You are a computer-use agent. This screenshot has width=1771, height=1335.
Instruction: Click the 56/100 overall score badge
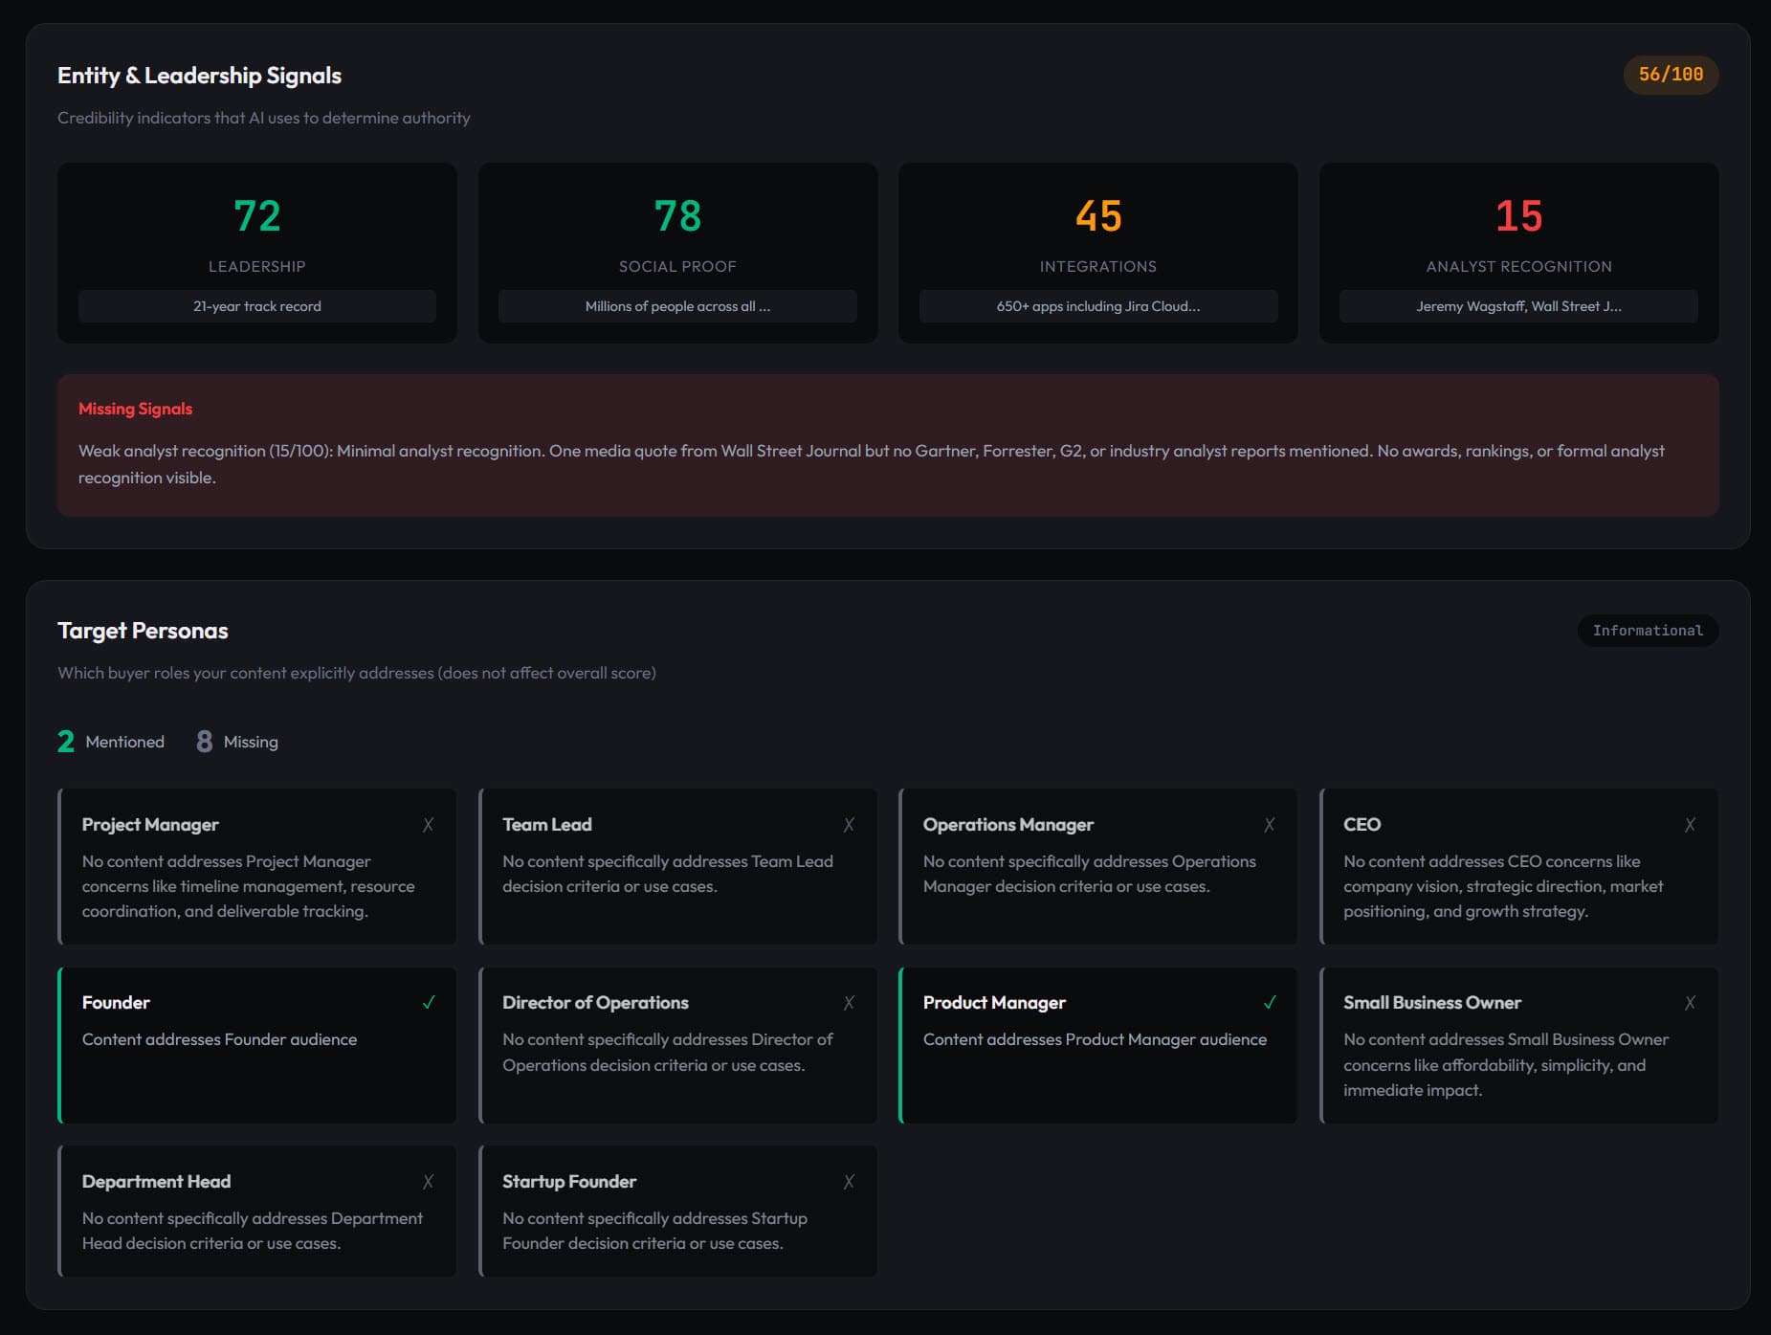point(1671,73)
